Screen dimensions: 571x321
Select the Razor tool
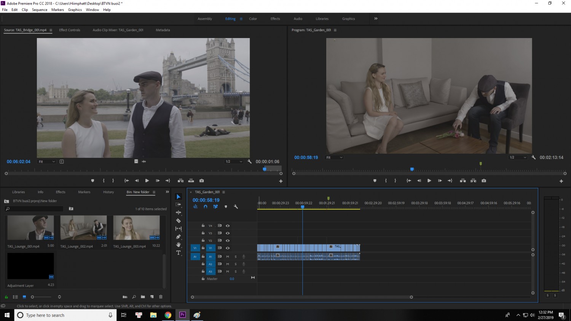179,221
